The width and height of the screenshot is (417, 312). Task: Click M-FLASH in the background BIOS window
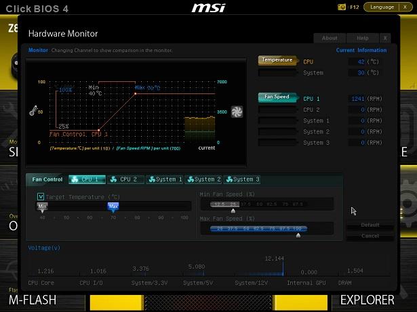[x=33, y=300]
